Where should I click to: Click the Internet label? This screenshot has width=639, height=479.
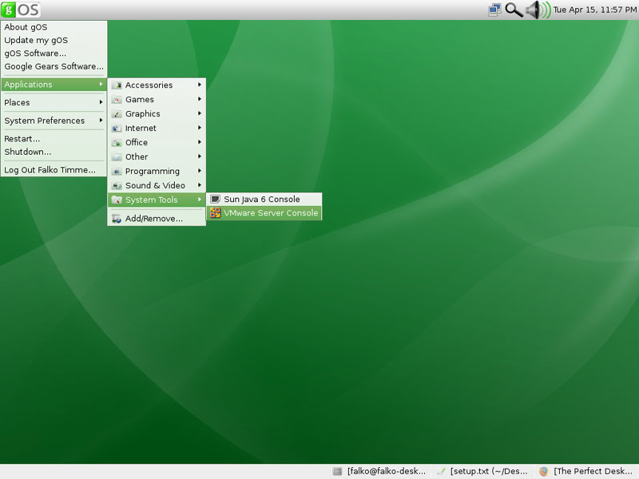(141, 129)
